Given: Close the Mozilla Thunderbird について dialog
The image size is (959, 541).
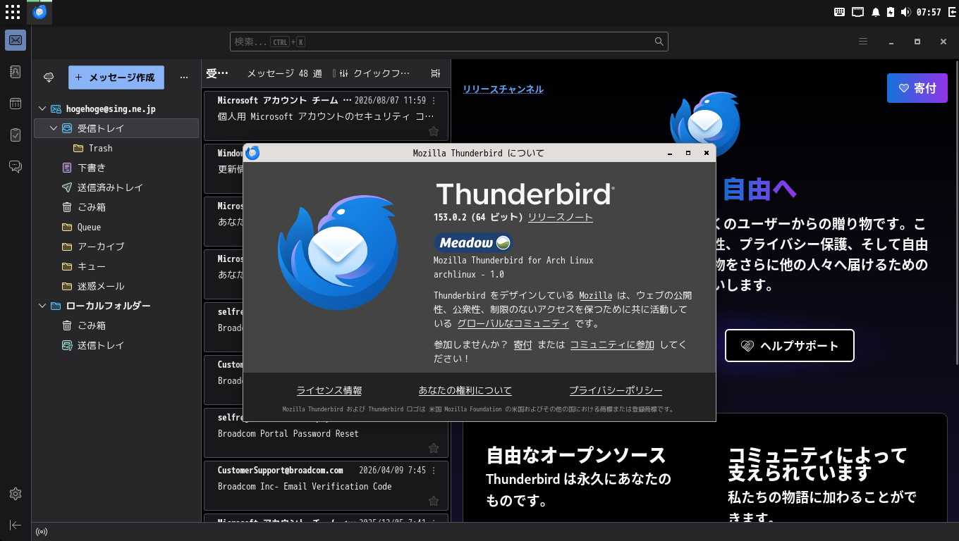Looking at the screenshot, I should point(706,153).
